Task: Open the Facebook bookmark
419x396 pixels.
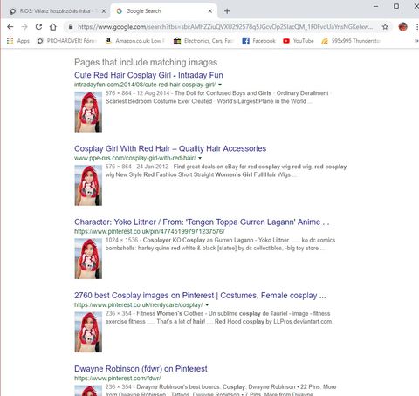Action: tap(258, 41)
